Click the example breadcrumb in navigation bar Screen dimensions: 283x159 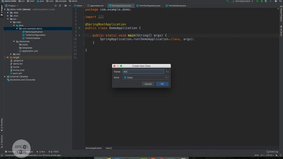[x=61, y=1]
